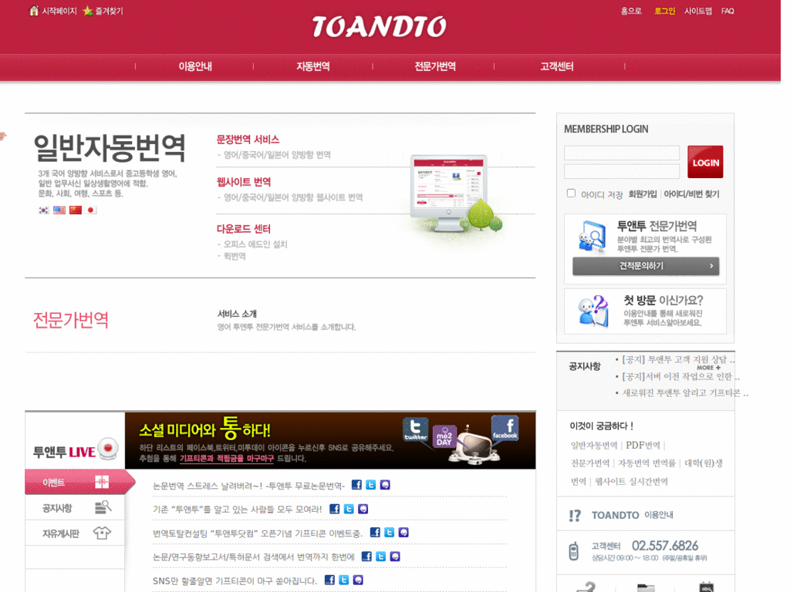Open the 고객센터 menu

click(557, 66)
